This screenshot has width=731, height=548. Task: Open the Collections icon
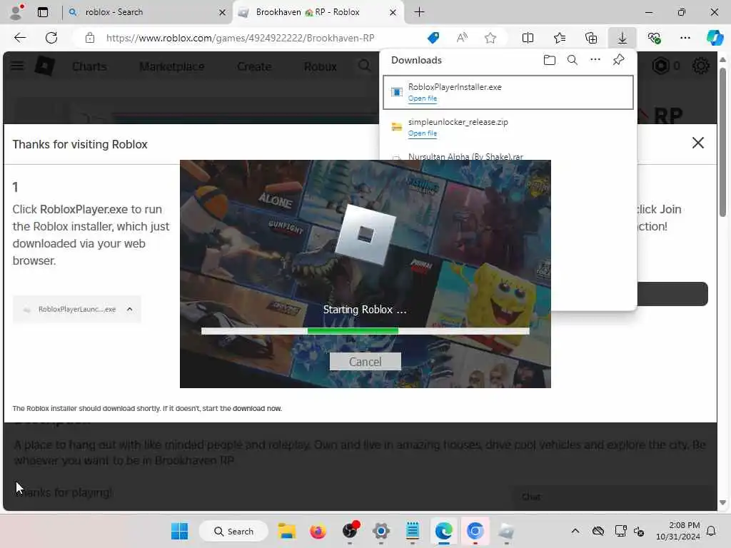pos(590,38)
